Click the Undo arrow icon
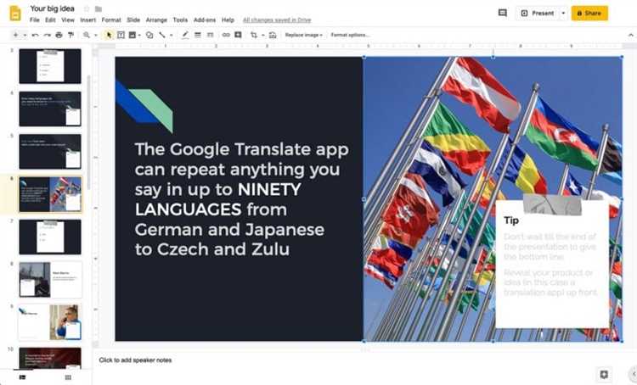 click(x=35, y=35)
